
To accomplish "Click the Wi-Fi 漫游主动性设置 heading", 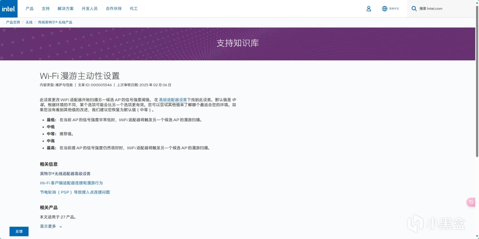I will point(80,76).
